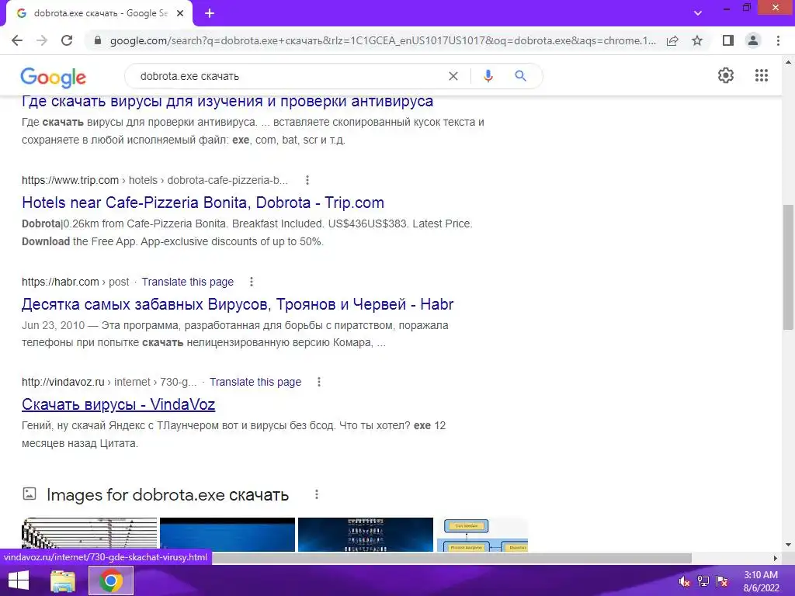Image resolution: width=795 pixels, height=596 pixels.
Task: Clear the search query with X
Action: click(453, 76)
